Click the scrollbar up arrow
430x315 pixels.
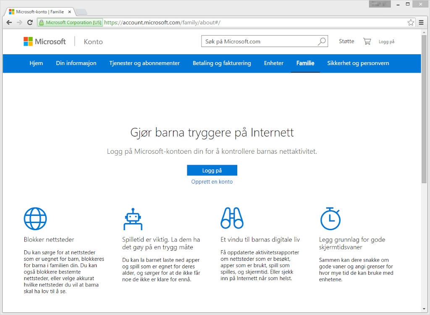pos(424,32)
